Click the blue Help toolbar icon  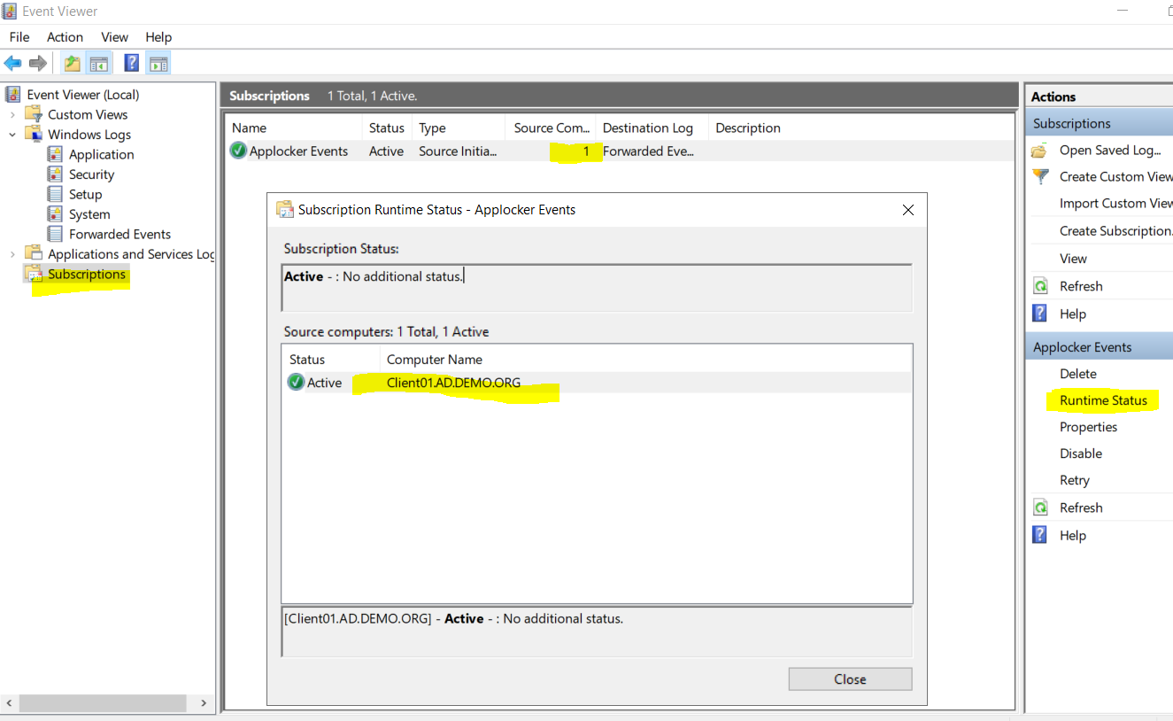[x=131, y=63]
